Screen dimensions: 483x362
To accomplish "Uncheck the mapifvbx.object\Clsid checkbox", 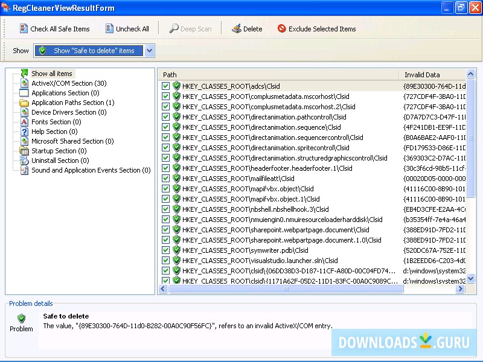I will pyautogui.click(x=165, y=189).
